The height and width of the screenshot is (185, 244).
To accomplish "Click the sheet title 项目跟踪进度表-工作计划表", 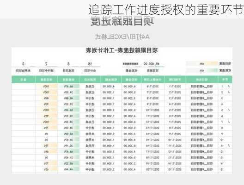I will point(122,50).
